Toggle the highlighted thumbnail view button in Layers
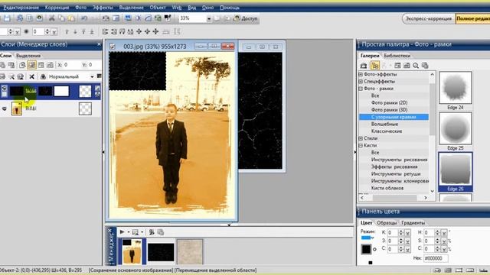This screenshot has width=490, height=275. (31, 65)
